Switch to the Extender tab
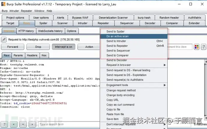The height and width of the screenshot is (129, 207). click(194, 23)
